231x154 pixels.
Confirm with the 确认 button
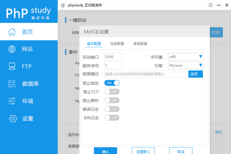tap(105, 151)
